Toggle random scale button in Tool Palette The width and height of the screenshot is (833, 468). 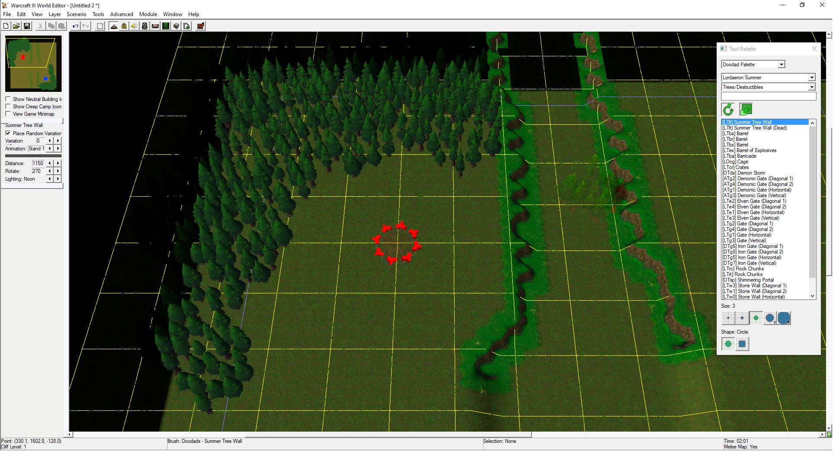746,109
